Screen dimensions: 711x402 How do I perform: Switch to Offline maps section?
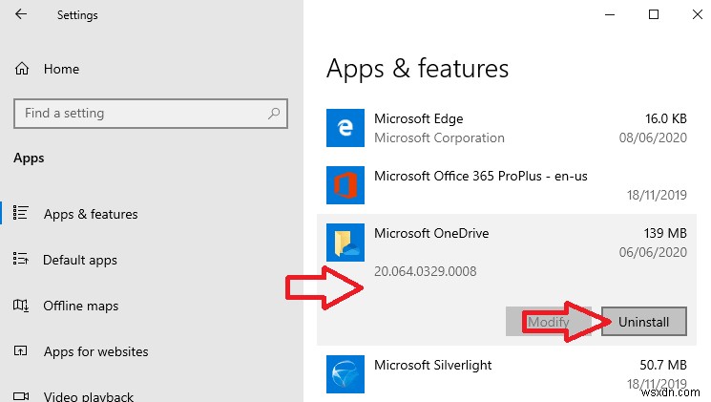tap(81, 306)
